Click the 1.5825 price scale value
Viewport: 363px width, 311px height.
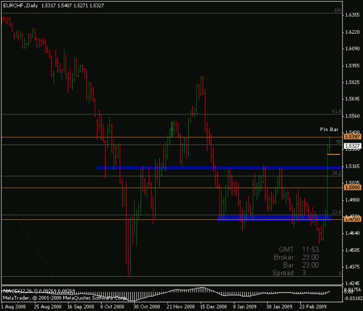coord(353,82)
